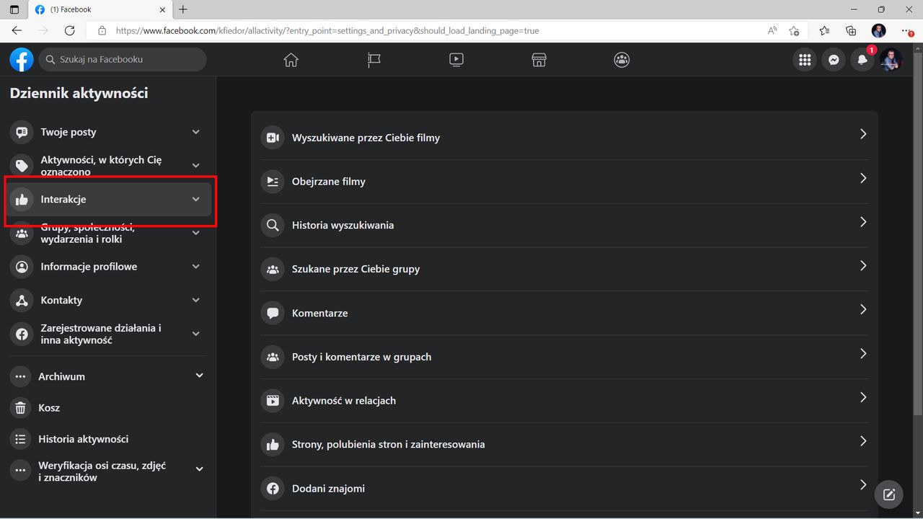Click the thumbs-up Interakcje icon
The width and height of the screenshot is (923, 519).
point(22,200)
